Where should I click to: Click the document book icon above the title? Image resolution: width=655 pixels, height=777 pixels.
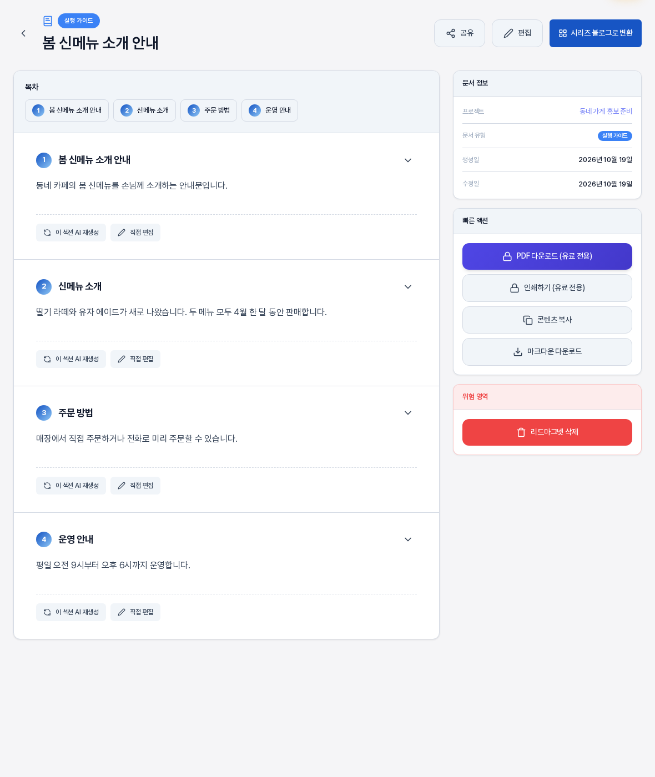tap(48, 21)
